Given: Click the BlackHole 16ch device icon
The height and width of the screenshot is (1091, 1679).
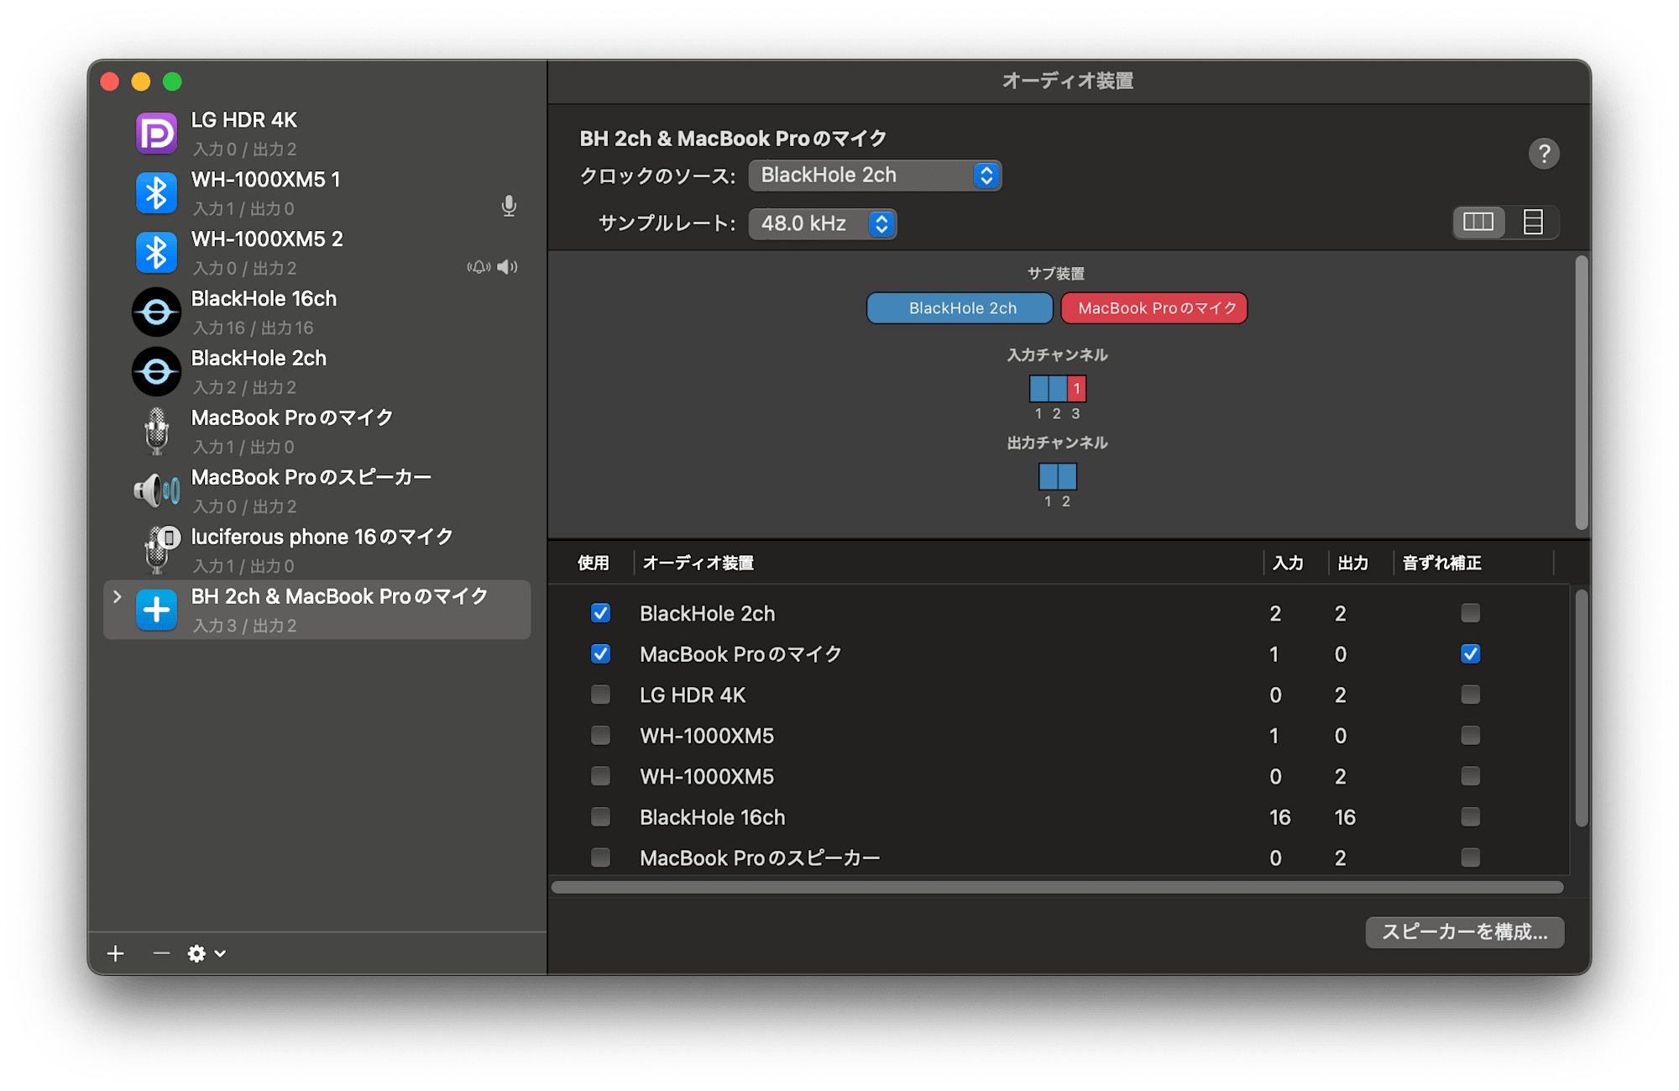Looking at the screenshot, I should pyautogui.click(x=157, y=312).
